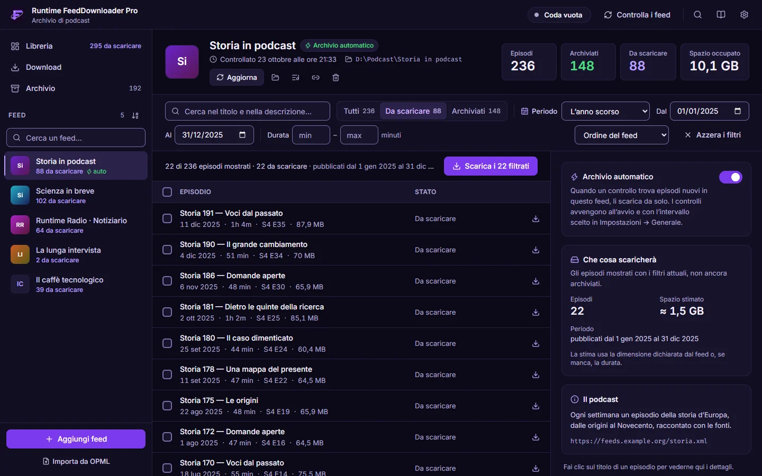Open the guide book icon in top bar
This screenshot has width=762, height=476.
coord(721,15)
